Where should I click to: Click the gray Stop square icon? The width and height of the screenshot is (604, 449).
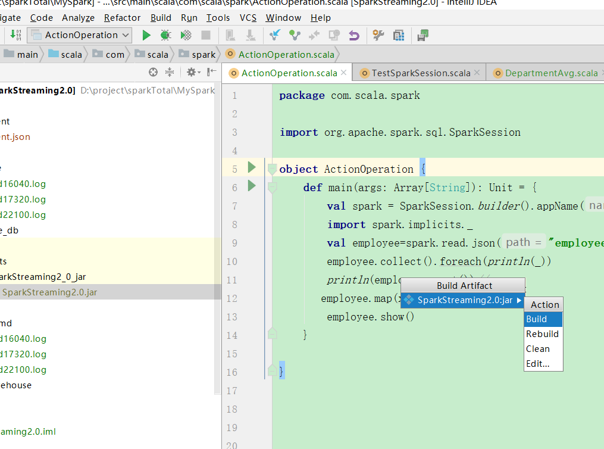click(206, 35)
